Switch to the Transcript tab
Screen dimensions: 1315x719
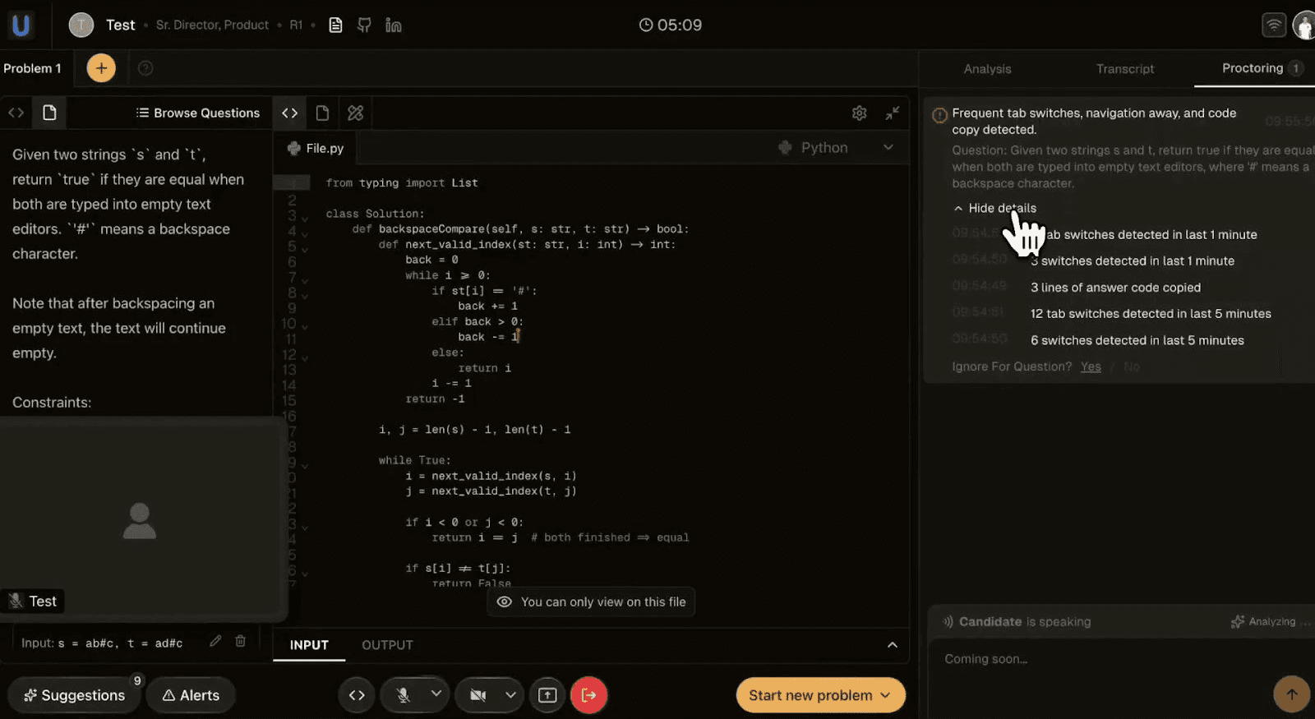[x=1125, y=69]
